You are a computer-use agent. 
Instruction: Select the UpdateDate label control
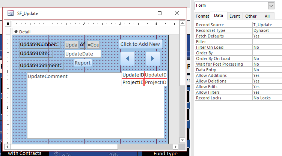(x=36, y=54)
